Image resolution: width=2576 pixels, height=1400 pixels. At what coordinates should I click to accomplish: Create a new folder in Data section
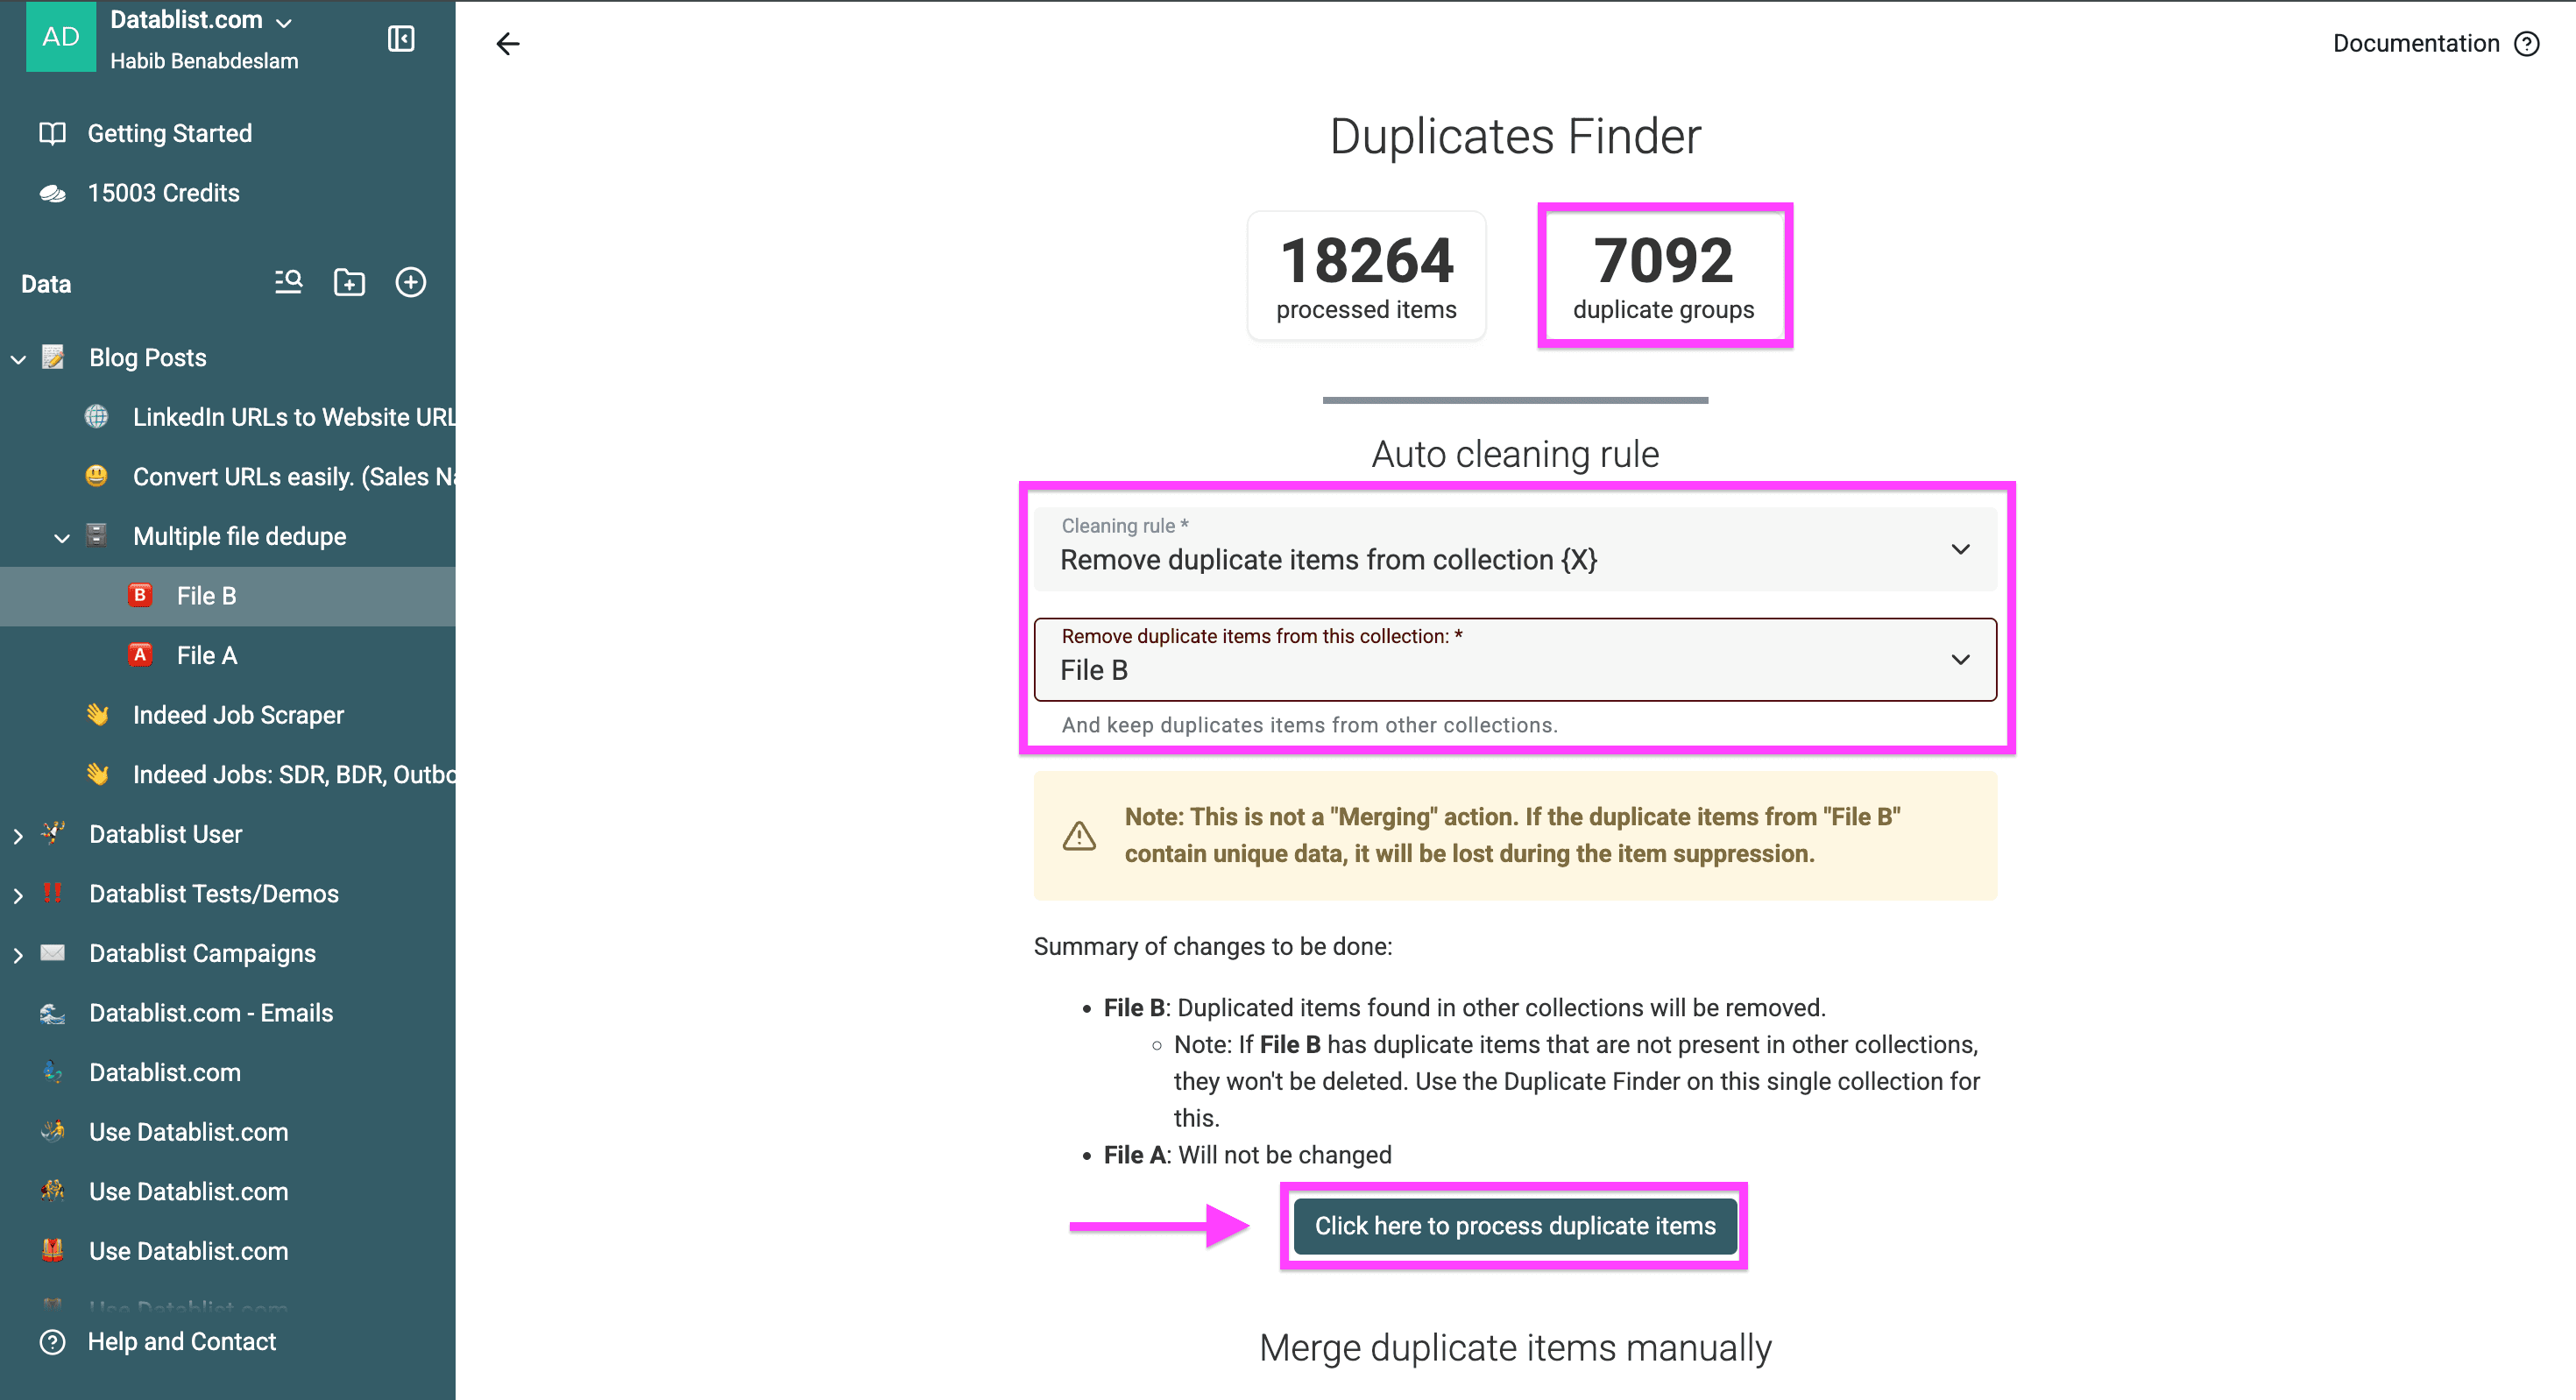pyautogui.click(x=348, y=282)
